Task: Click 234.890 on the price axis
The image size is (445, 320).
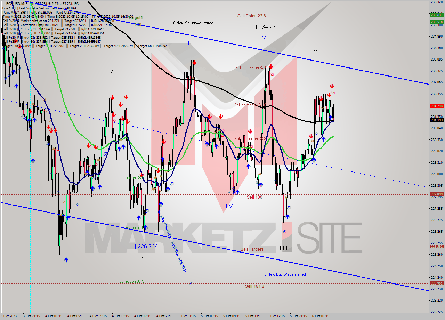Action: [x=436, y=36]
